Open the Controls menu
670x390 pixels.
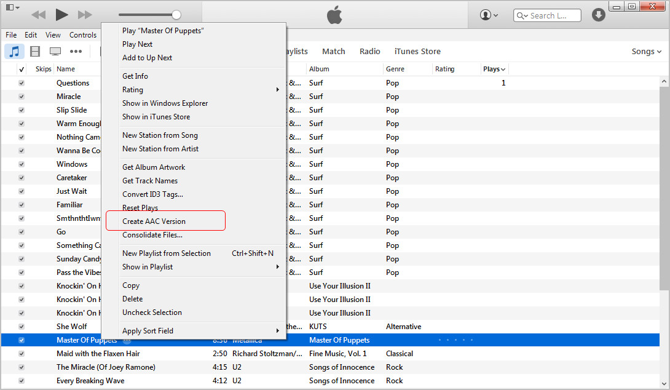pyautogui.click(x=83, y=35)
